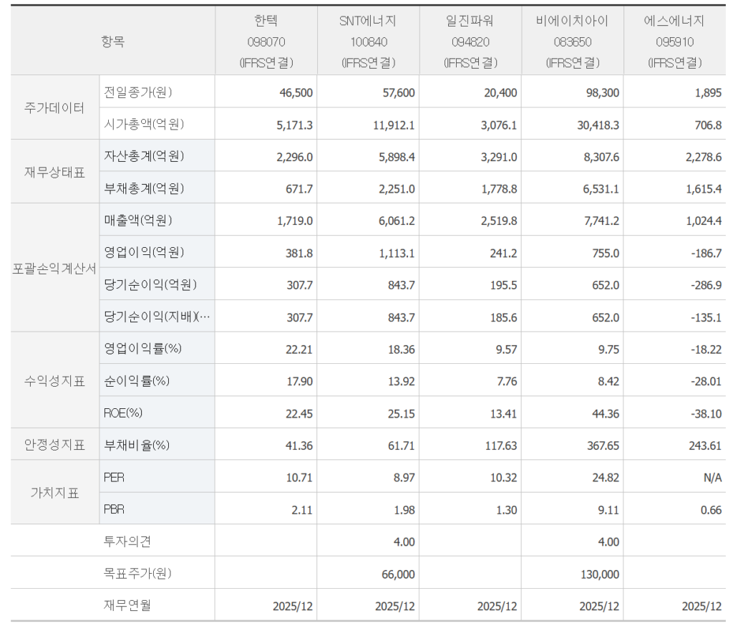Select the 주가데이터 category label
733x626 pixels.
tap(54, 108)
